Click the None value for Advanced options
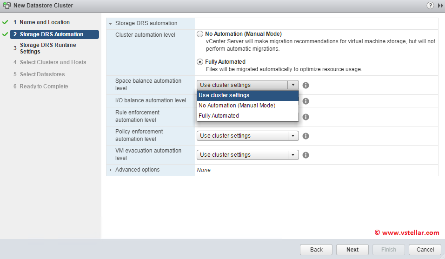Image resolution: width=445 pixels, height=259 pixels. [x=204, y=170]
